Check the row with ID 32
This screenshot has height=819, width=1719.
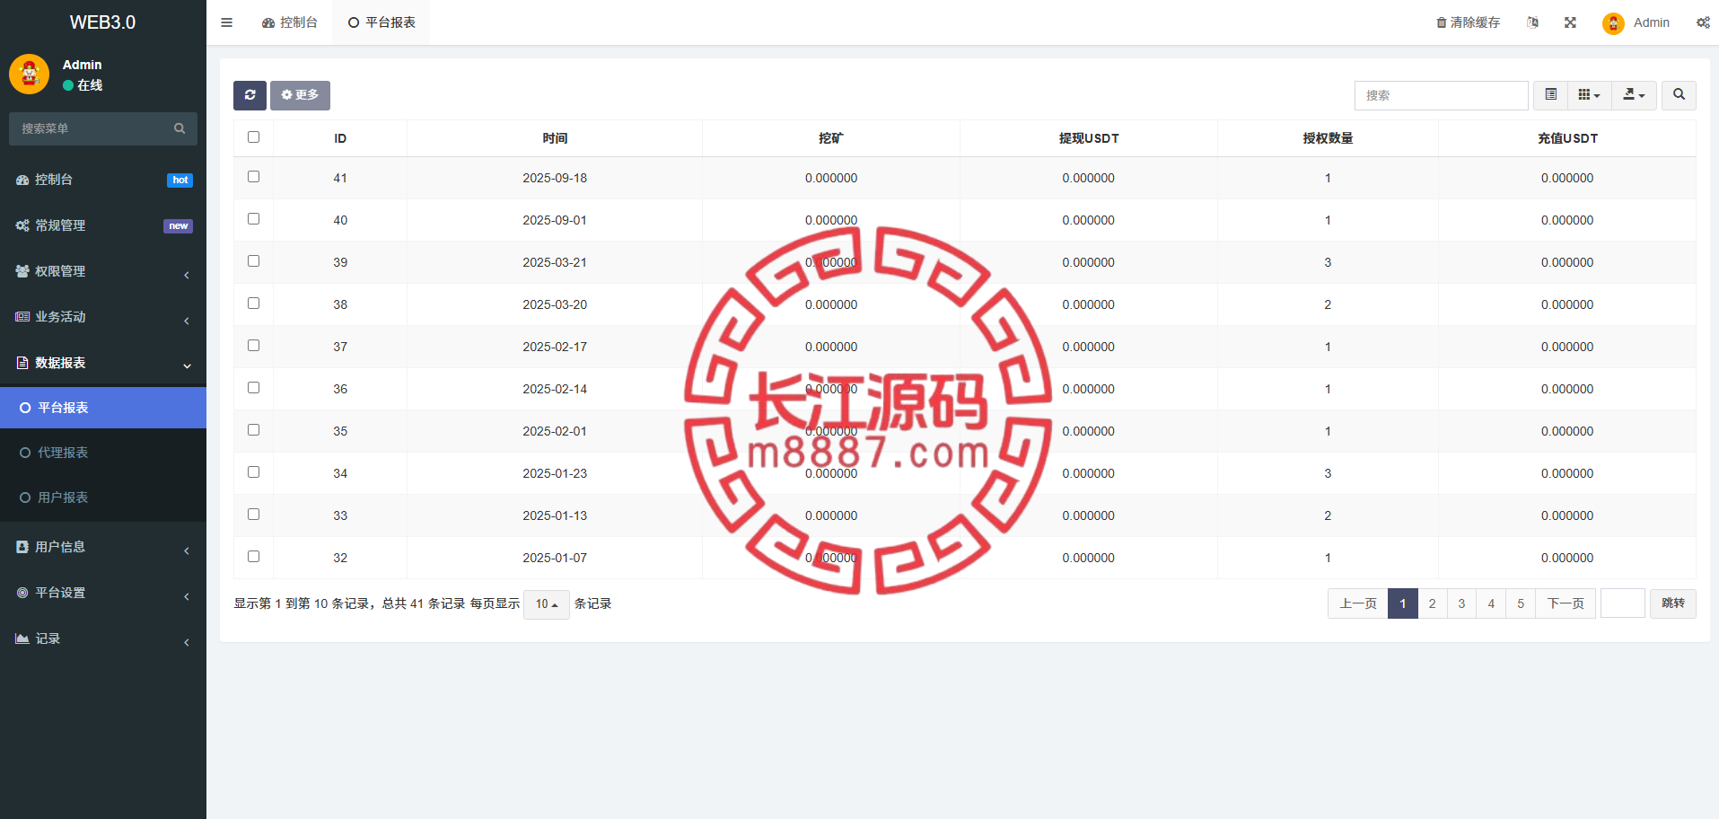253,557
